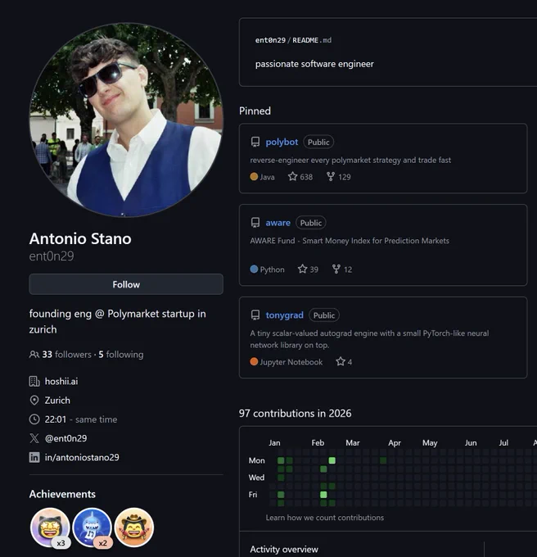The height and width of the screenshot is (557, 537).
Task: Click the aware star icon with 39
Action: click(x=302, y=269)
